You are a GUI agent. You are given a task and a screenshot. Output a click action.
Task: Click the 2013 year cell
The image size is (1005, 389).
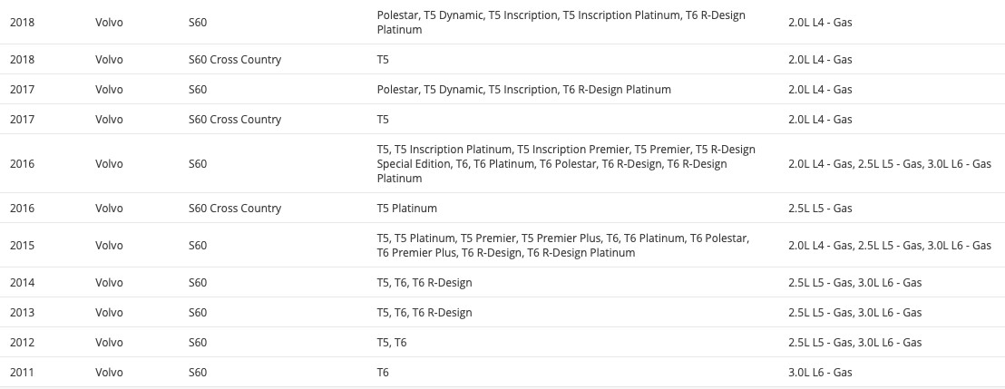coord(22,313)
